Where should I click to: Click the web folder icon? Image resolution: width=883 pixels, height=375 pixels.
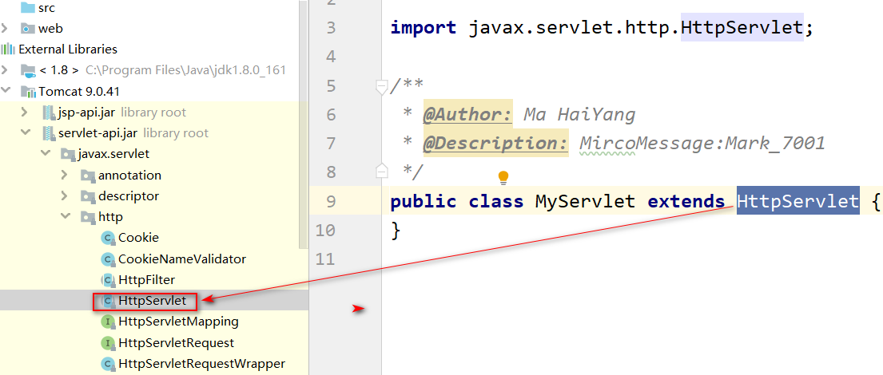[x=27, y=28]
